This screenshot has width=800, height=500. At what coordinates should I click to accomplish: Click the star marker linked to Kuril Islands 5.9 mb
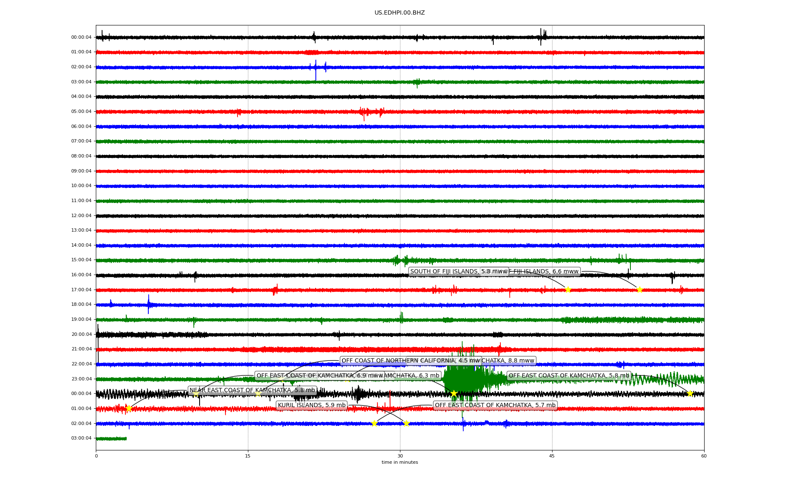click(x=406, y=423)
